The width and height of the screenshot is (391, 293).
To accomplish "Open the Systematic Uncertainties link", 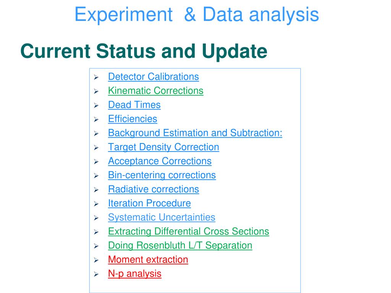I will (162, 217).
